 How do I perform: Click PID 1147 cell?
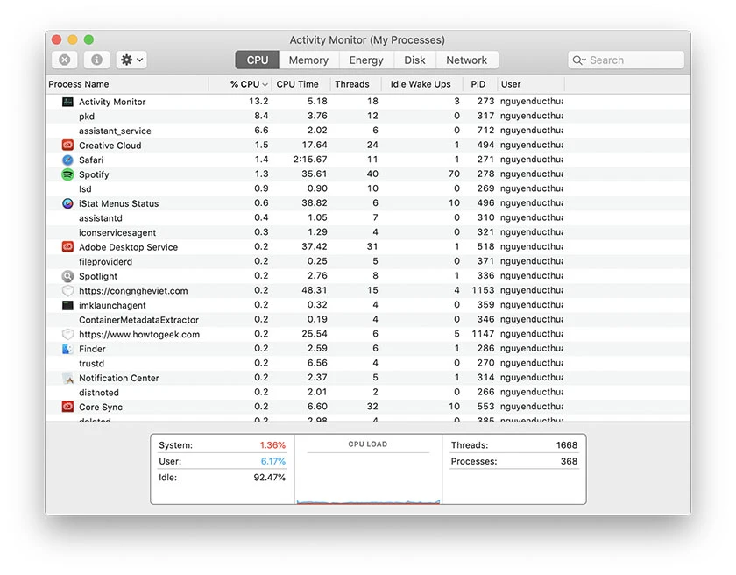click(483, 334)
